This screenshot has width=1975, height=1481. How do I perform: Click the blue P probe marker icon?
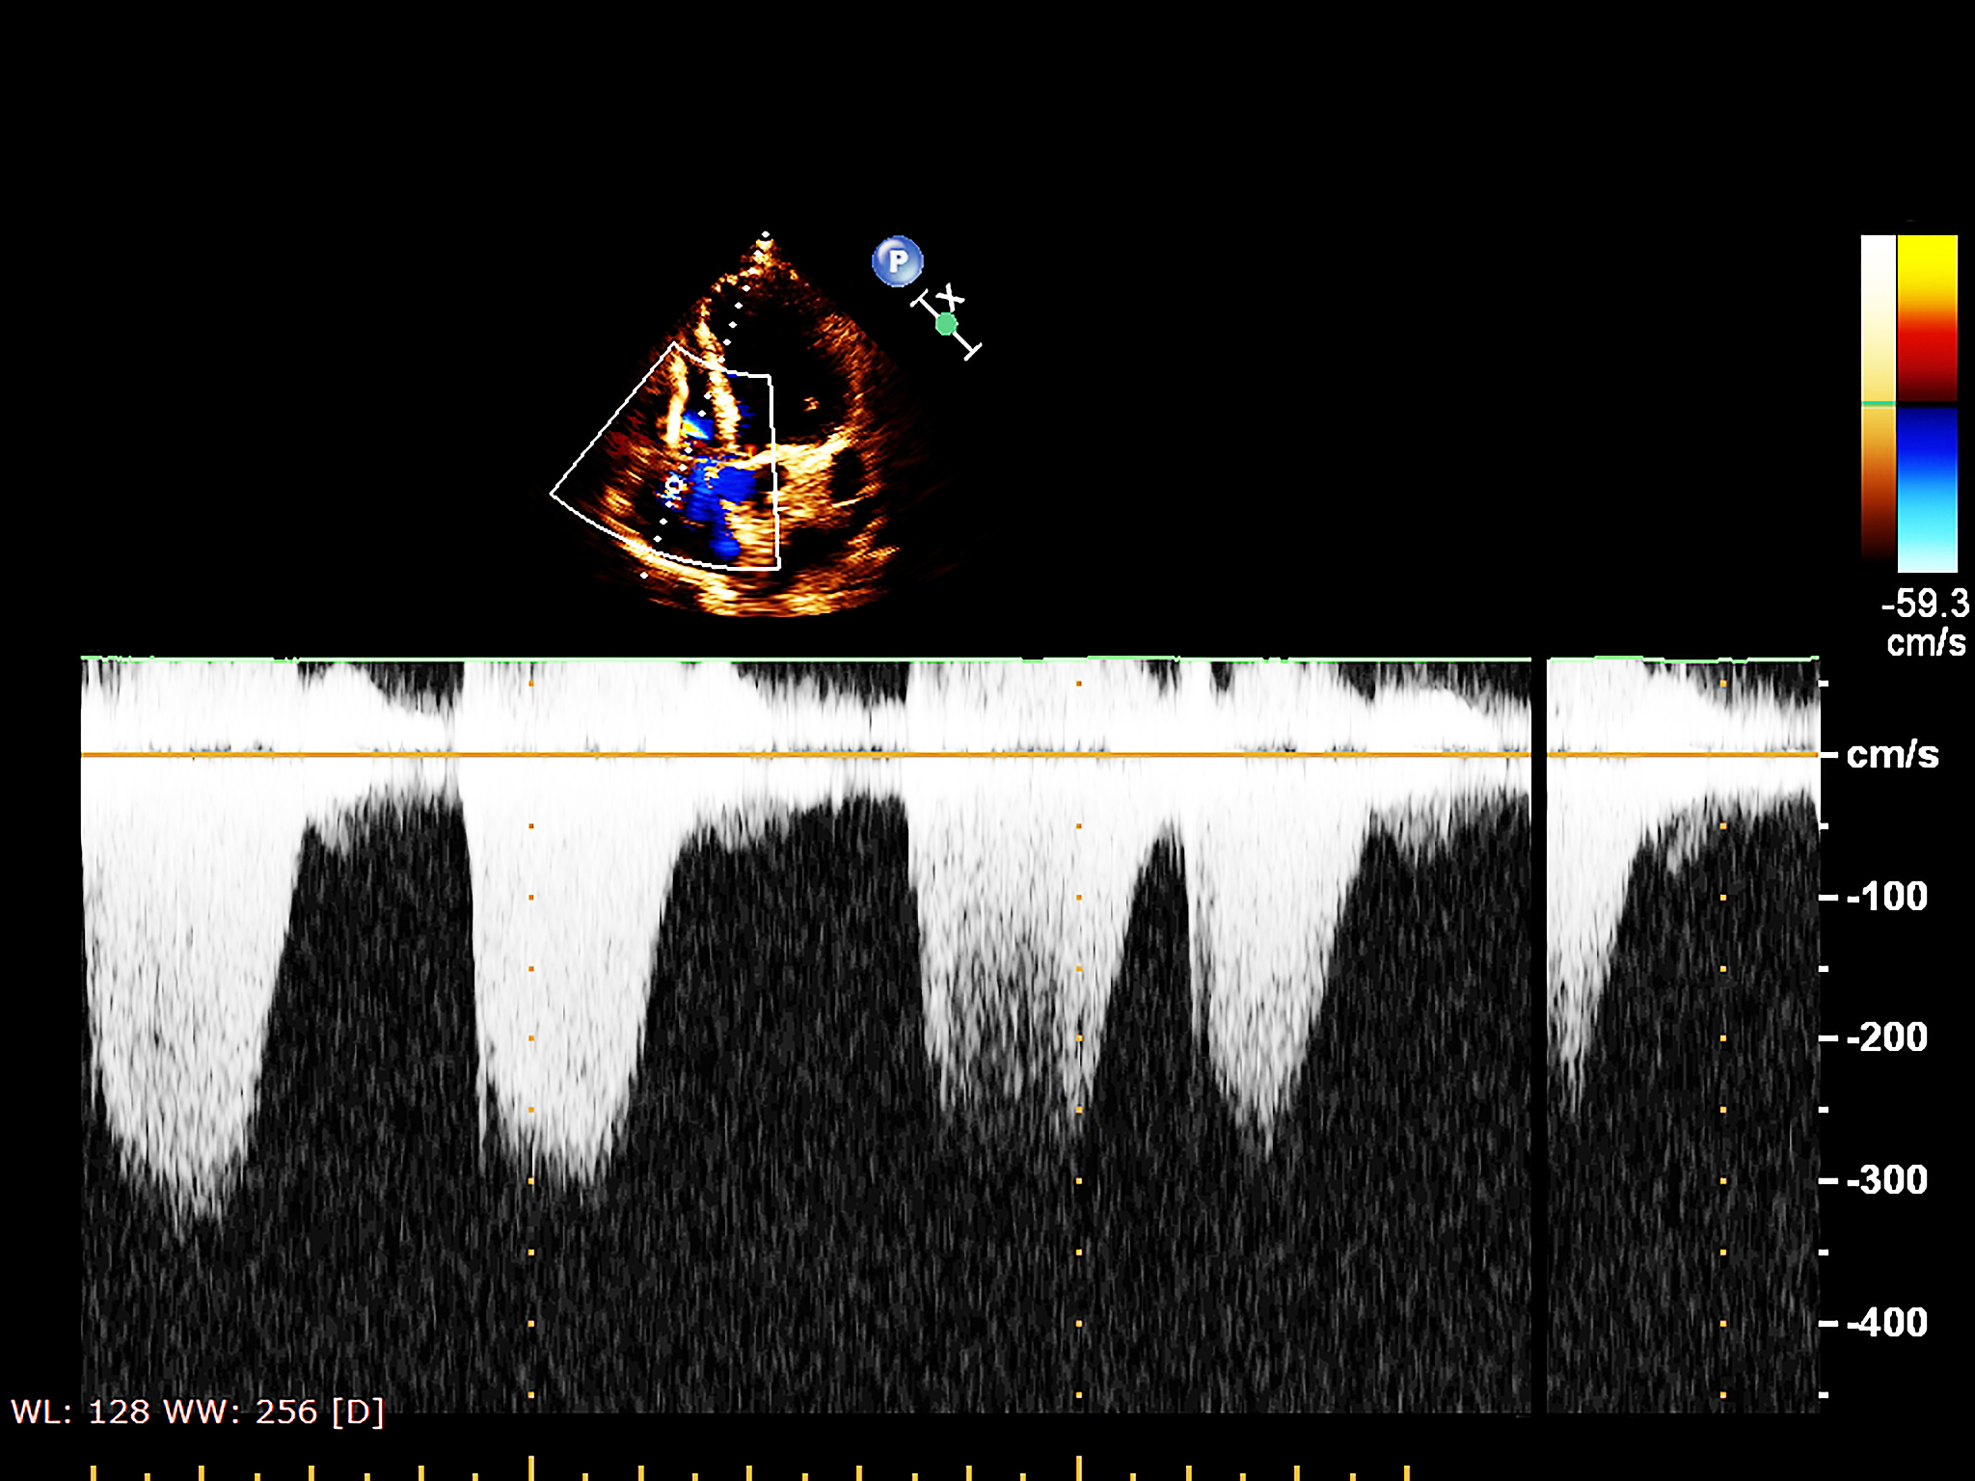tap(897, 261)
